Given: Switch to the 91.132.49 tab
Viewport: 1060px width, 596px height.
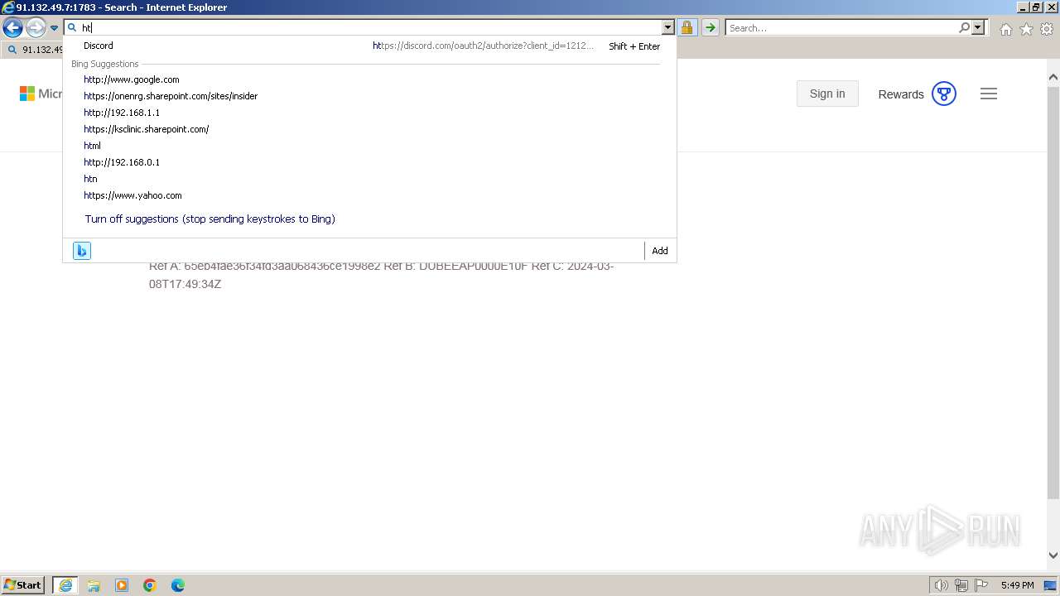Looking at the screenshot, I should coord(33,50).
